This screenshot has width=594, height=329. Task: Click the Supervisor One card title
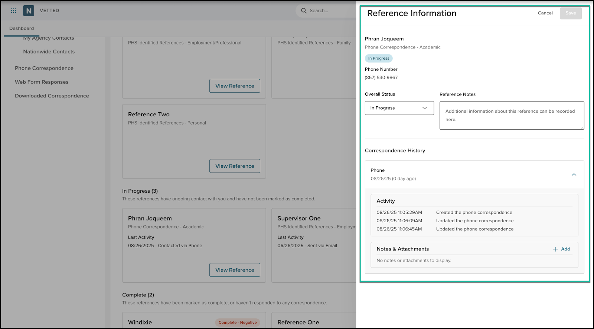[x=299, y=219]
